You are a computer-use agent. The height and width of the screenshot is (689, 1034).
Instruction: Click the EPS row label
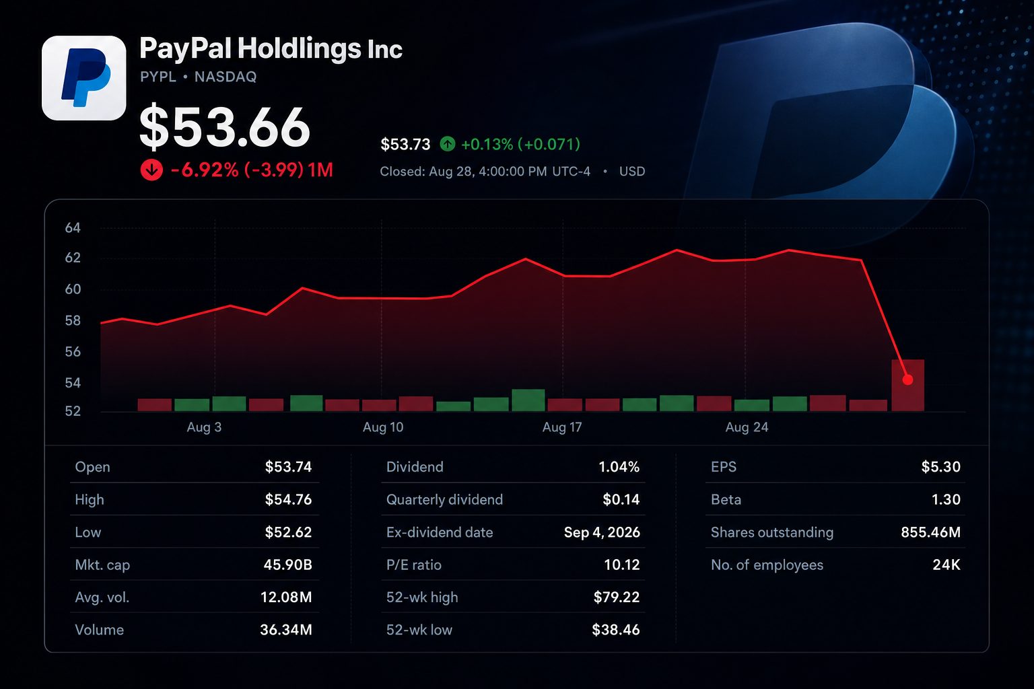724,467
